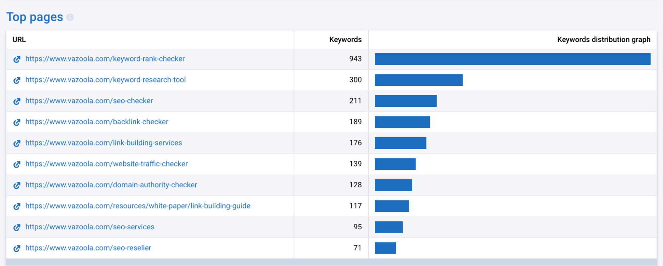Select the keyword count 117
The image size is (663, 266).
355,206
